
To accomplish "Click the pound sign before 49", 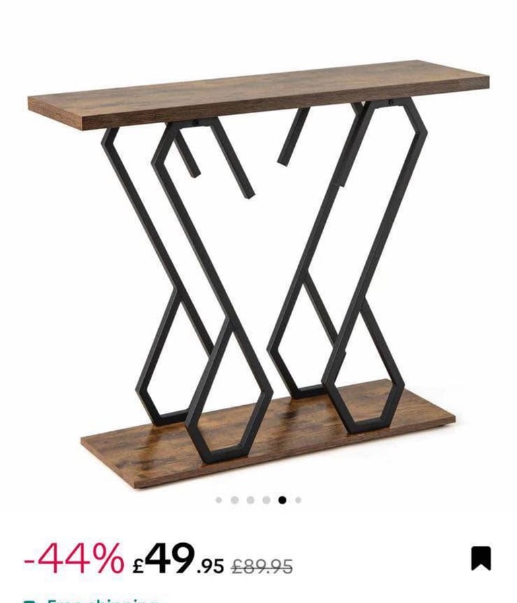I will tap(139, 566).
